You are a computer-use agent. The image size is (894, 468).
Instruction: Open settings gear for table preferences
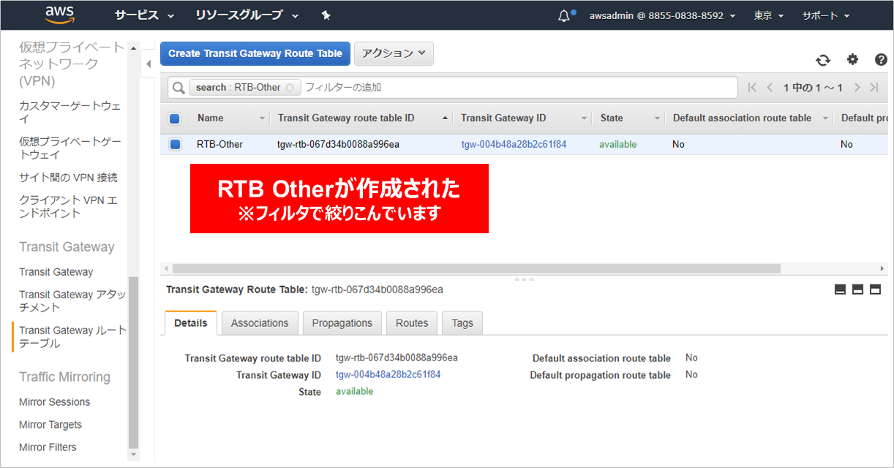(x=852, y=60)
